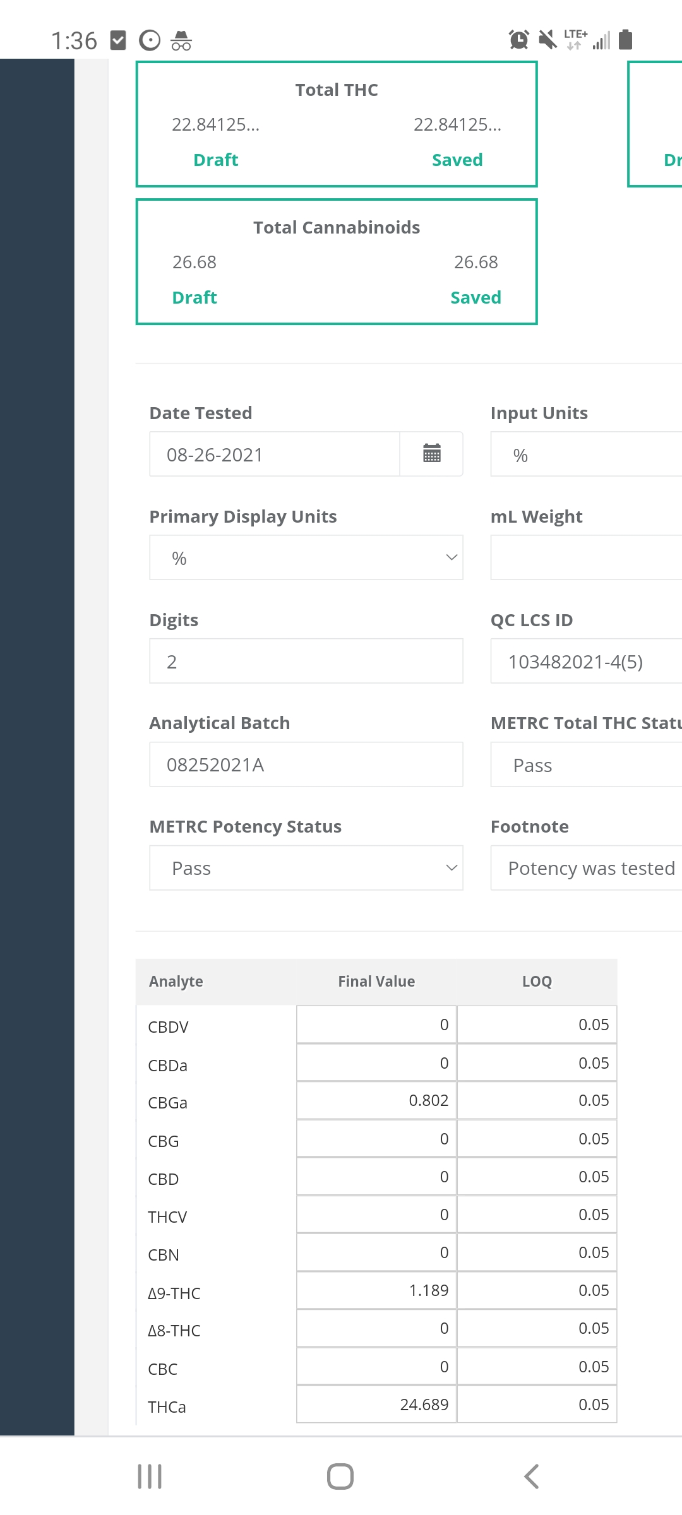Click the Digits input field
Viewport: 682px width, 1515px height.
[x=306, y=661]
